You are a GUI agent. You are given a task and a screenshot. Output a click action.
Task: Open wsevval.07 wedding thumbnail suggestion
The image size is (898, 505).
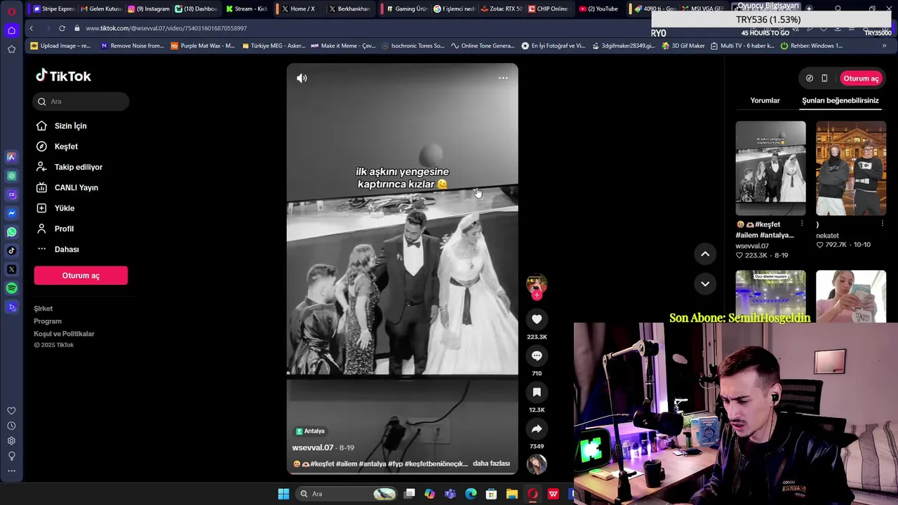(x=770, y=168)
